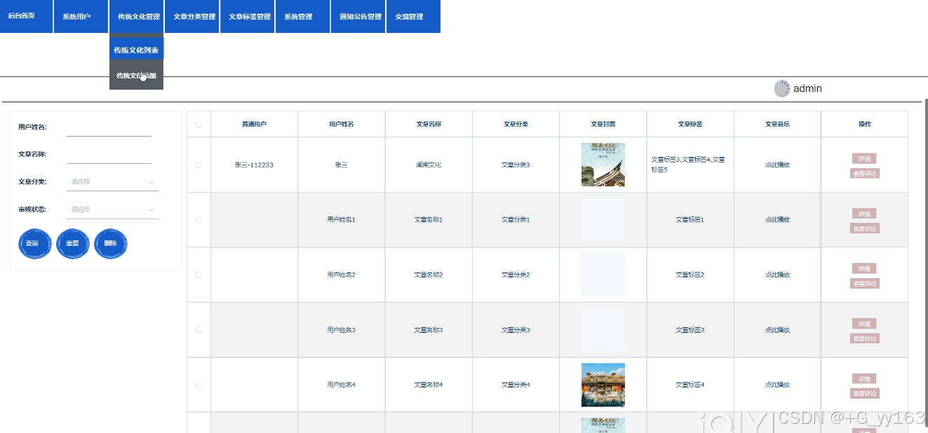Go to 后台首页 in the navigation bar
Viewport: 928px width, 433px height.
pos(27,16)
